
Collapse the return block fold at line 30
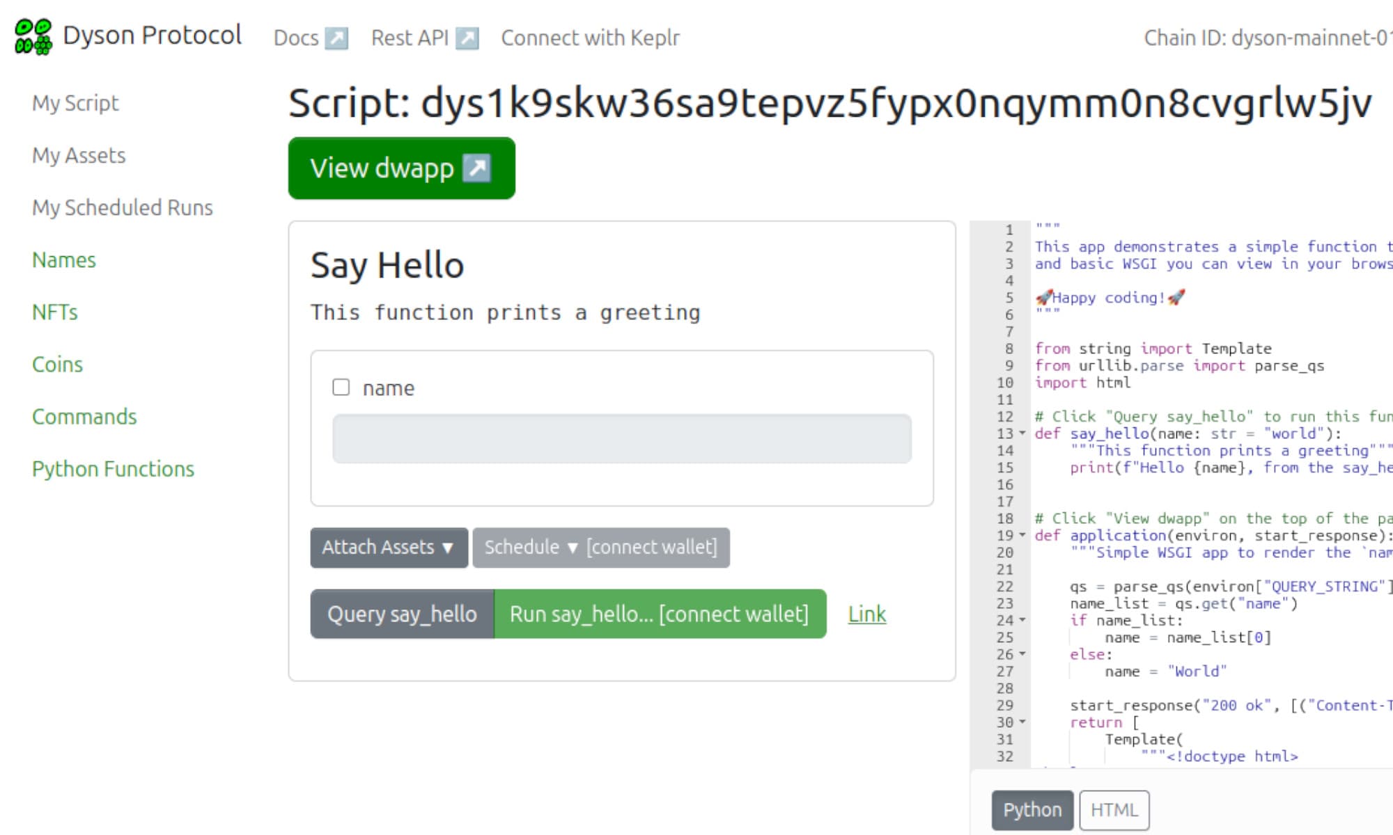1022,722
